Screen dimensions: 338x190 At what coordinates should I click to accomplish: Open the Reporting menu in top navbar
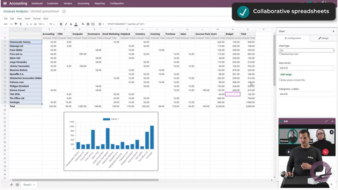click(x=100, y=3)
